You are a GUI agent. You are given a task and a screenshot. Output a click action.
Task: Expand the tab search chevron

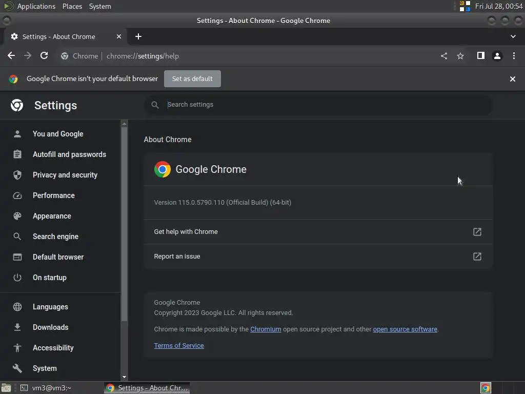pyautogui.click(x=513, y=36)
